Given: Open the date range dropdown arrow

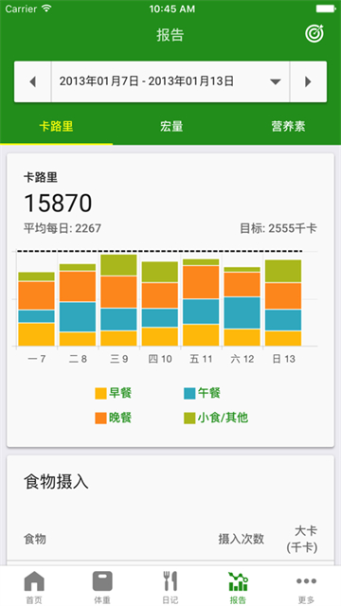Looking at the screenshot, I should click(x=275, y=82).
